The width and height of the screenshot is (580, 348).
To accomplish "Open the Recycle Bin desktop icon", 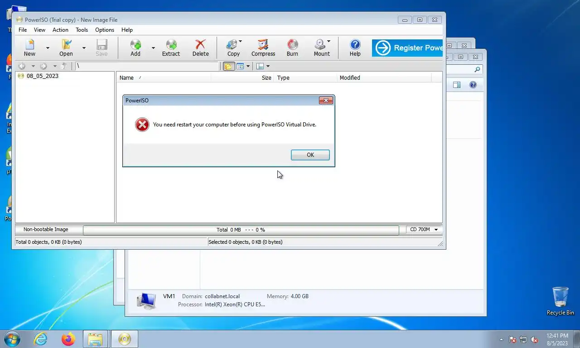I will tap(561, 301).
